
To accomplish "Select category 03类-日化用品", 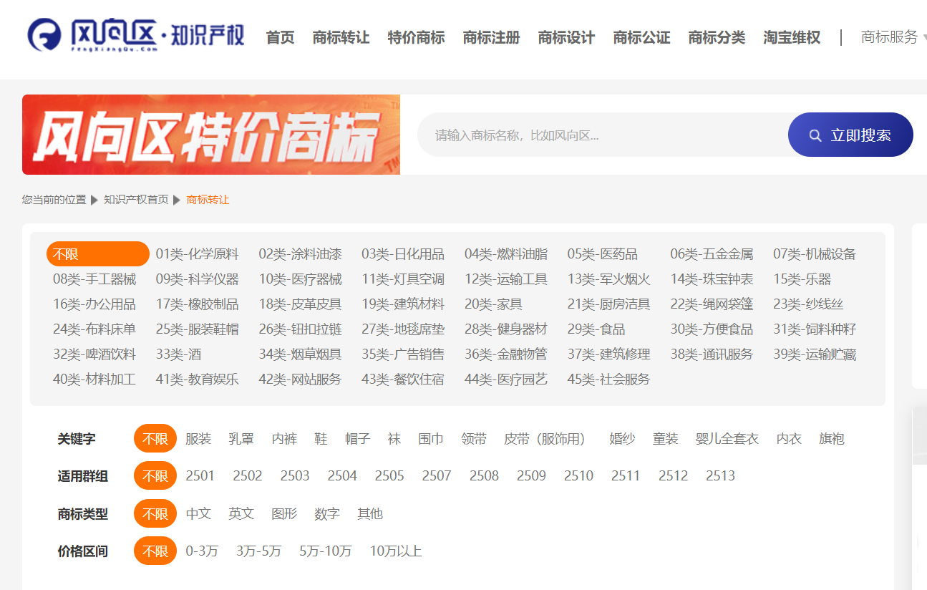I will click(402, 254).
